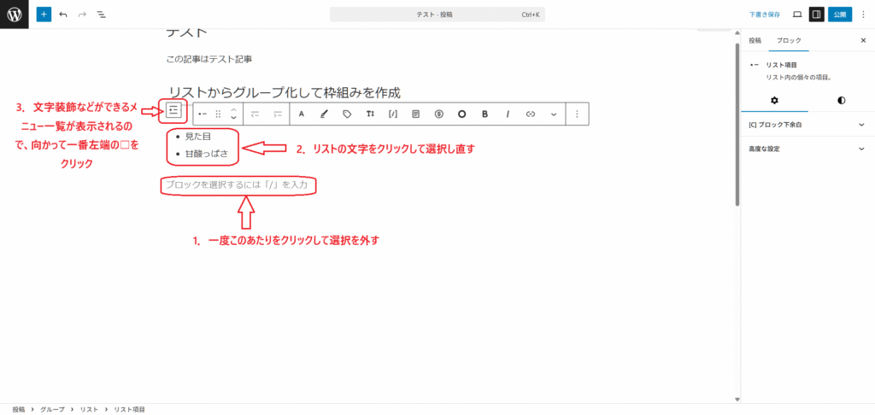The width and height of the screenshot is (875, 415).
Task: Insert a link with link icon
Action: point(531,114)
